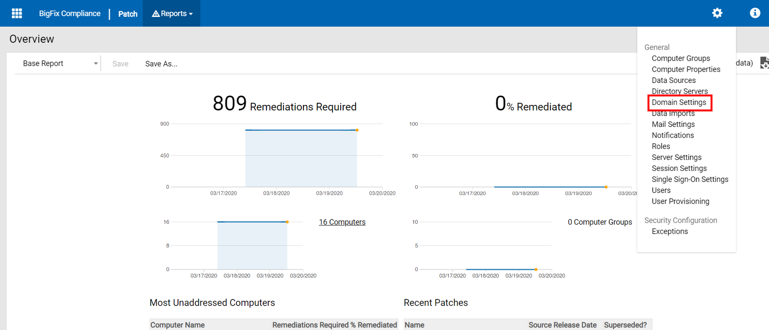Open the info help icon
Screen dimensions: 769x330
tap(755, 13)
